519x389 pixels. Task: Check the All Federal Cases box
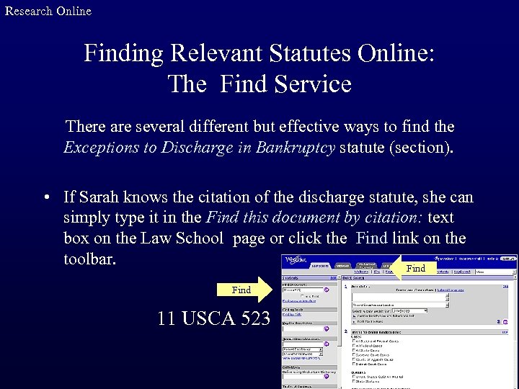tap(354, 346)
